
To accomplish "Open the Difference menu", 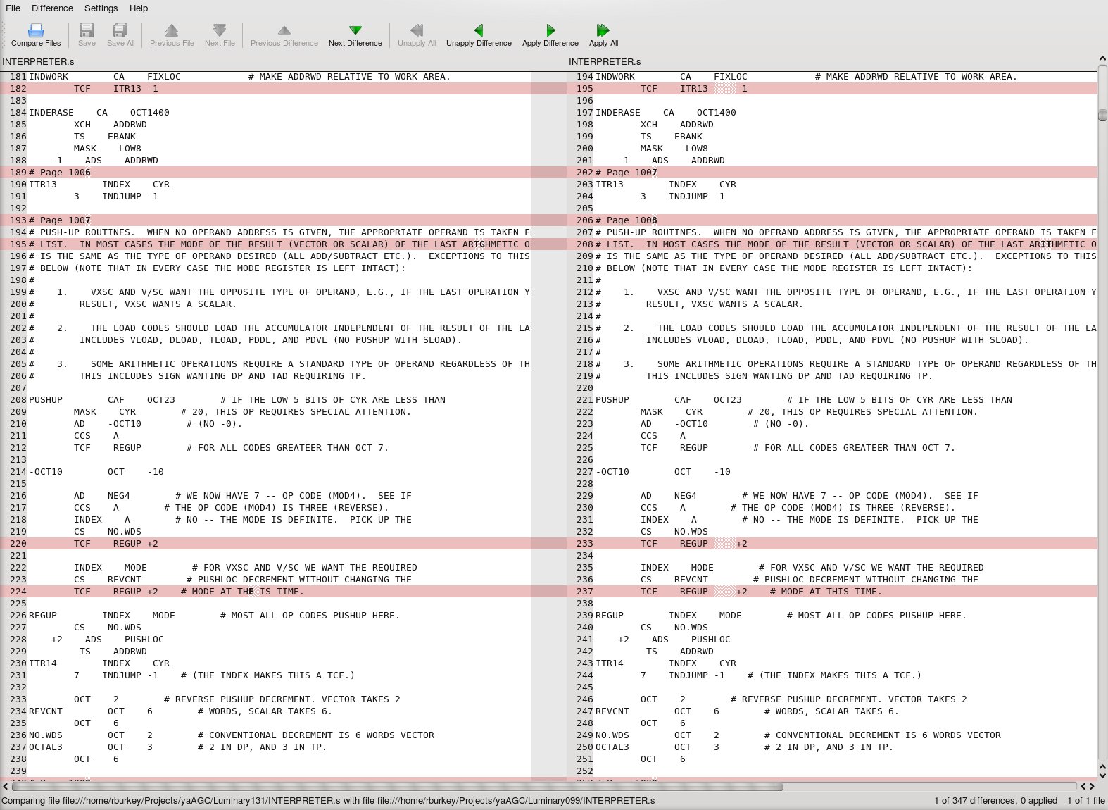I will [52, 8].
